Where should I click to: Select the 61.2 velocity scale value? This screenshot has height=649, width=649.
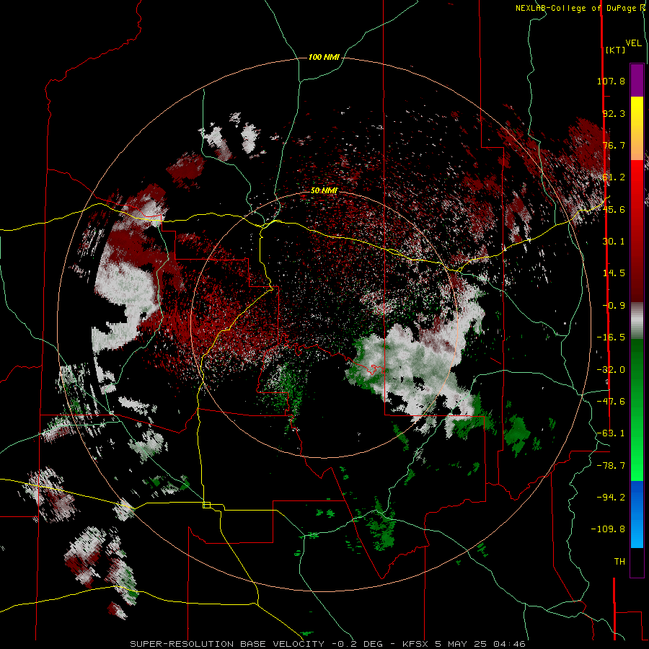point(614,177)
